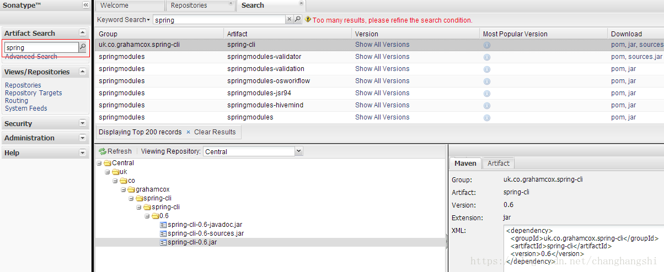Close the Search tab
The width and height of the screenshot is (664, 272).
(301, 3)
